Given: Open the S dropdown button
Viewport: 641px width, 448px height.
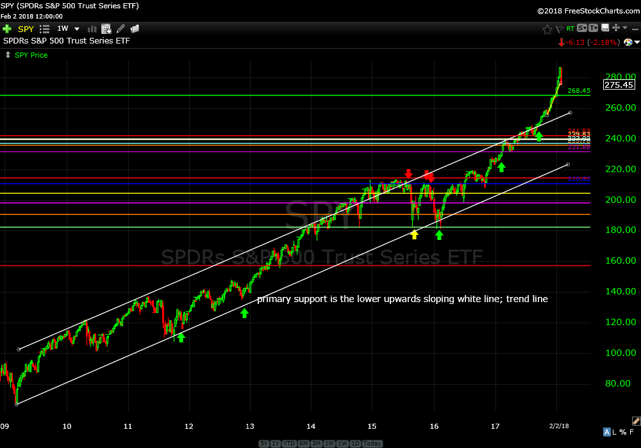Looking at the screenshot, I should (x=581, y=28).
